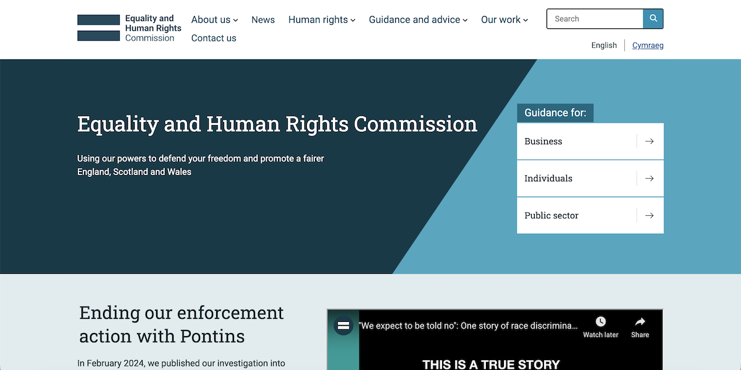
Task: Click the arrow next to Business
Action: click(649, 141)
